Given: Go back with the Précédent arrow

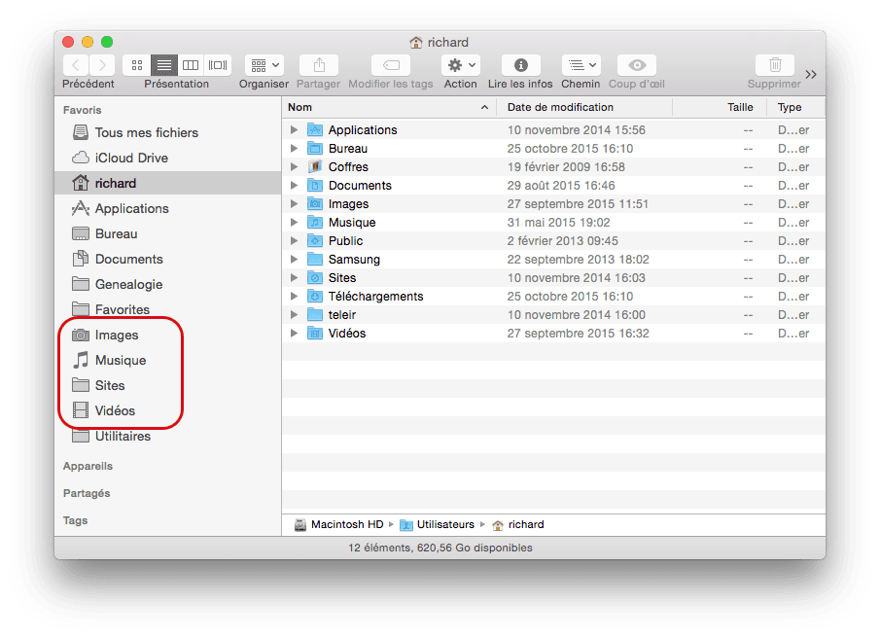Looking at the screenshot, I should point(76,65).
